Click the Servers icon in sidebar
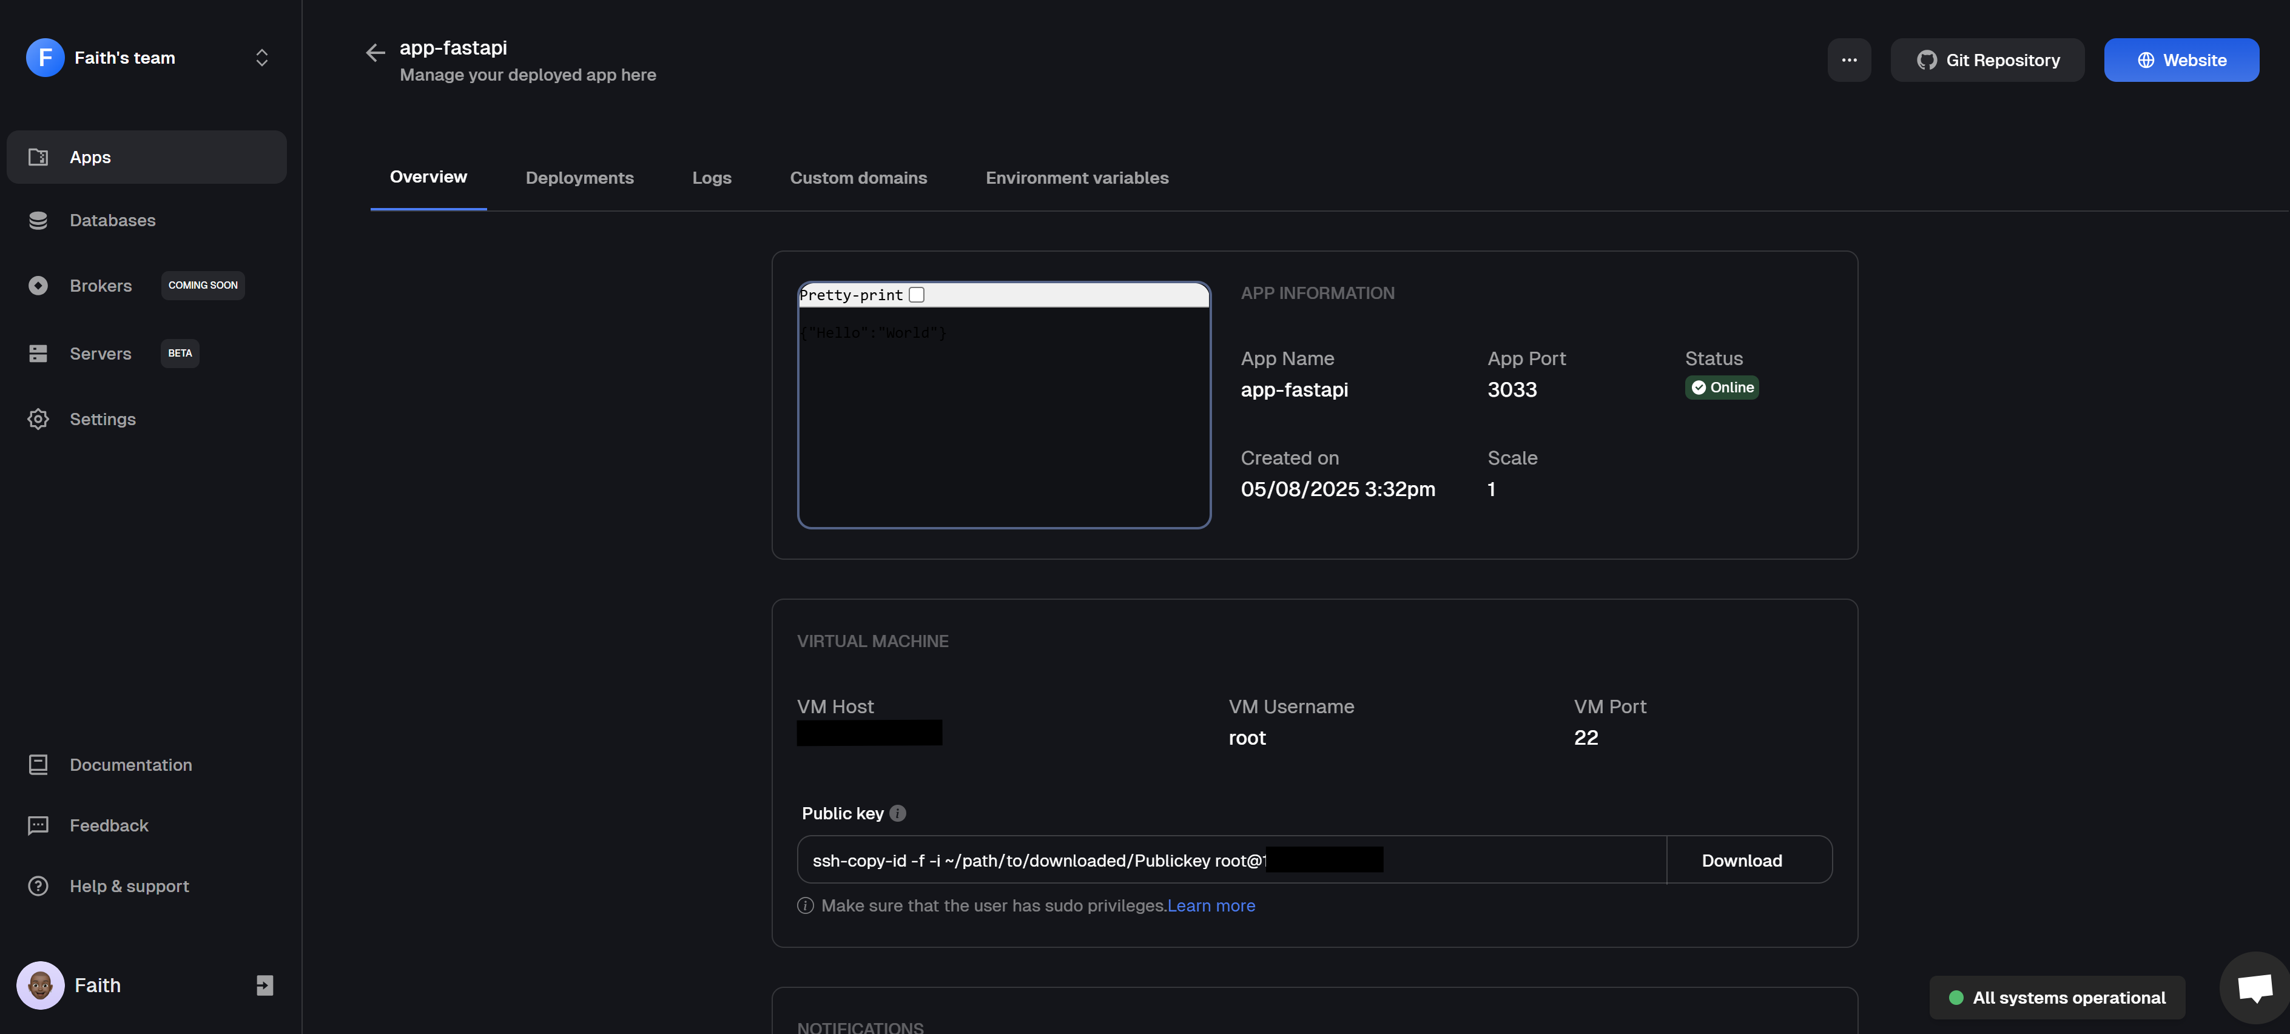The height and width of the screenshot is (1034, 2290). click(x=38, y=354)
